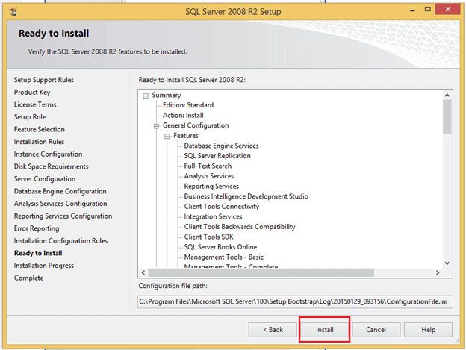Select General Configuration tree label
Screen dimensions: 466x350
[196, 125]
